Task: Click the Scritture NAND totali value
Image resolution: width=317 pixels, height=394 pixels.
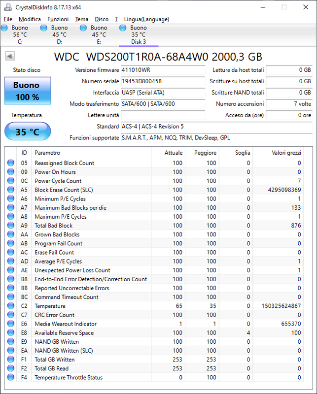Action: click(x=289, y=93)
